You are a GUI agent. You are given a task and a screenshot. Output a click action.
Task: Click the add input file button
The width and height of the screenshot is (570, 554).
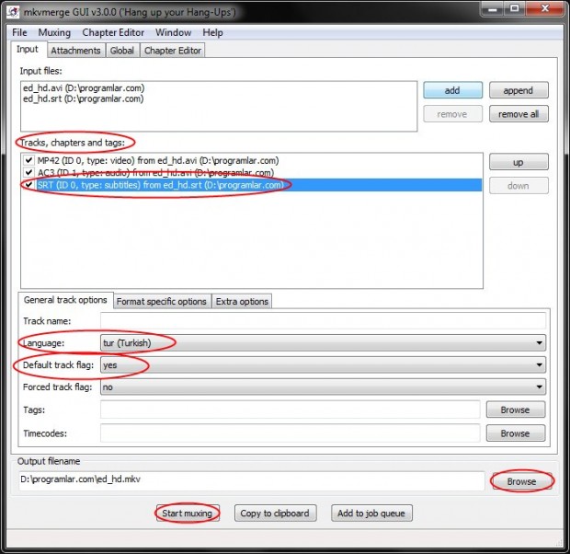pos(452,90)
